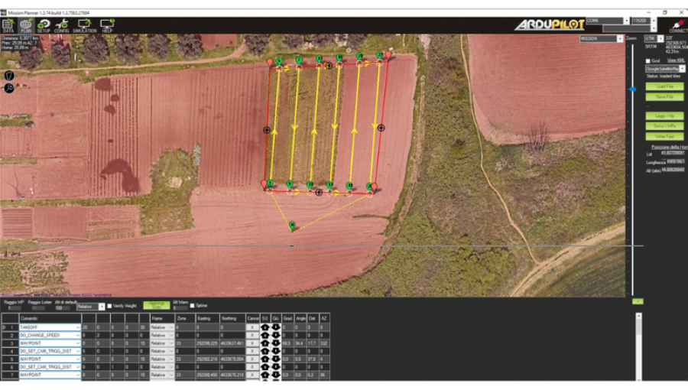Move DO_CHANGE_SPEED row up

coord(264,335)
